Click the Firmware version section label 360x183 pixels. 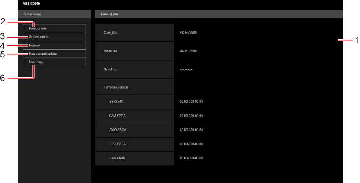click(116, 87)
